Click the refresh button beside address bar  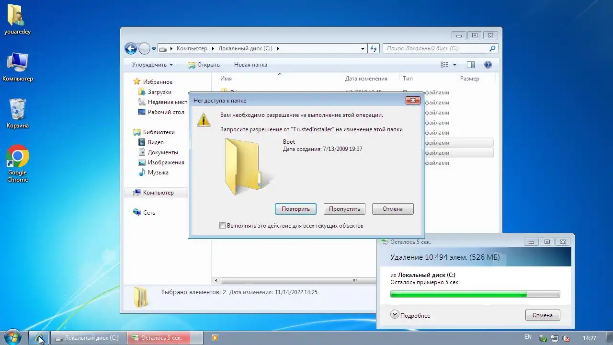click(374, 48)
